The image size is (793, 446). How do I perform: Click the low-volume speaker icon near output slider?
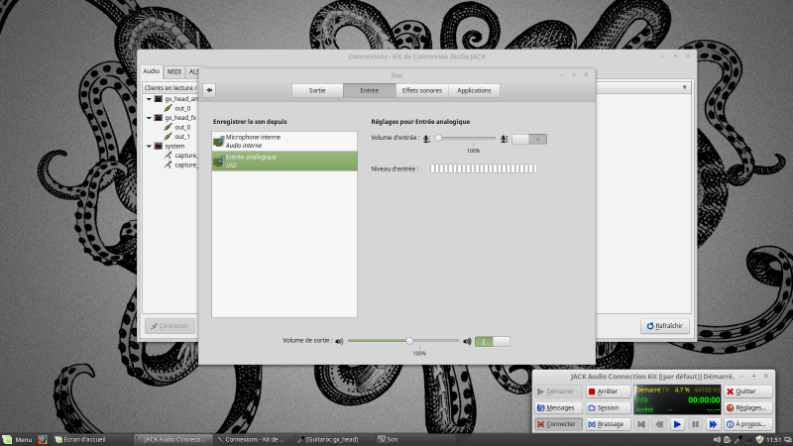[339, 341]
